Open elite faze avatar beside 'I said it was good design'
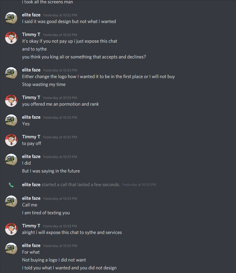This screenshot has width=236, height=273. (x=11, y=18)
